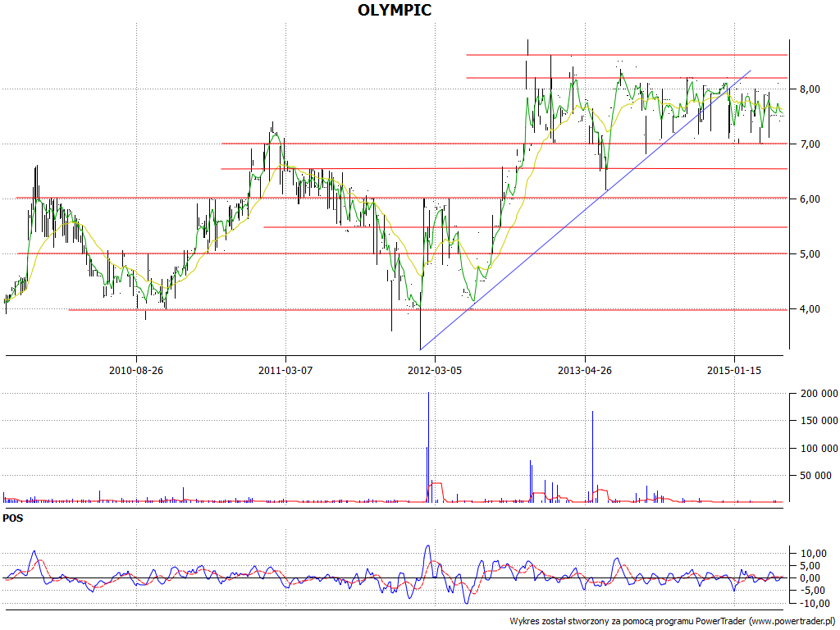Click the volume spike just after 2013-04-26
This screenshot has height=630, width=840.
pyautogui.click(x=592, y=456)
